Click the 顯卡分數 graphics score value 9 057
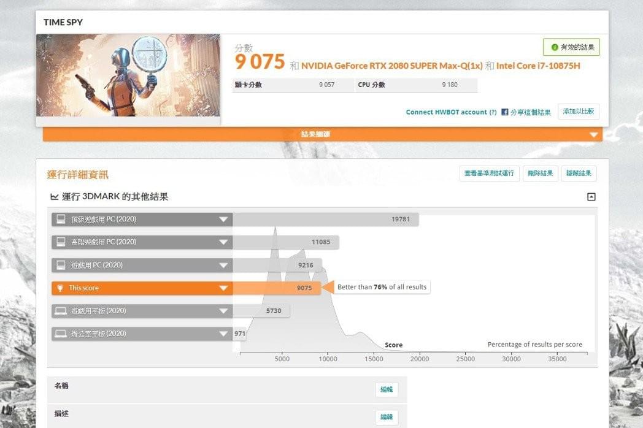 click(326, 85)
